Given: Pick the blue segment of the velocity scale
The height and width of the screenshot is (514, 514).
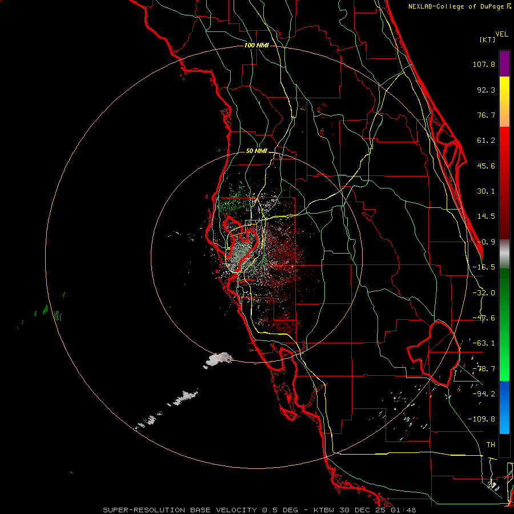Looking at the screenshot, I should click(504, 407).
